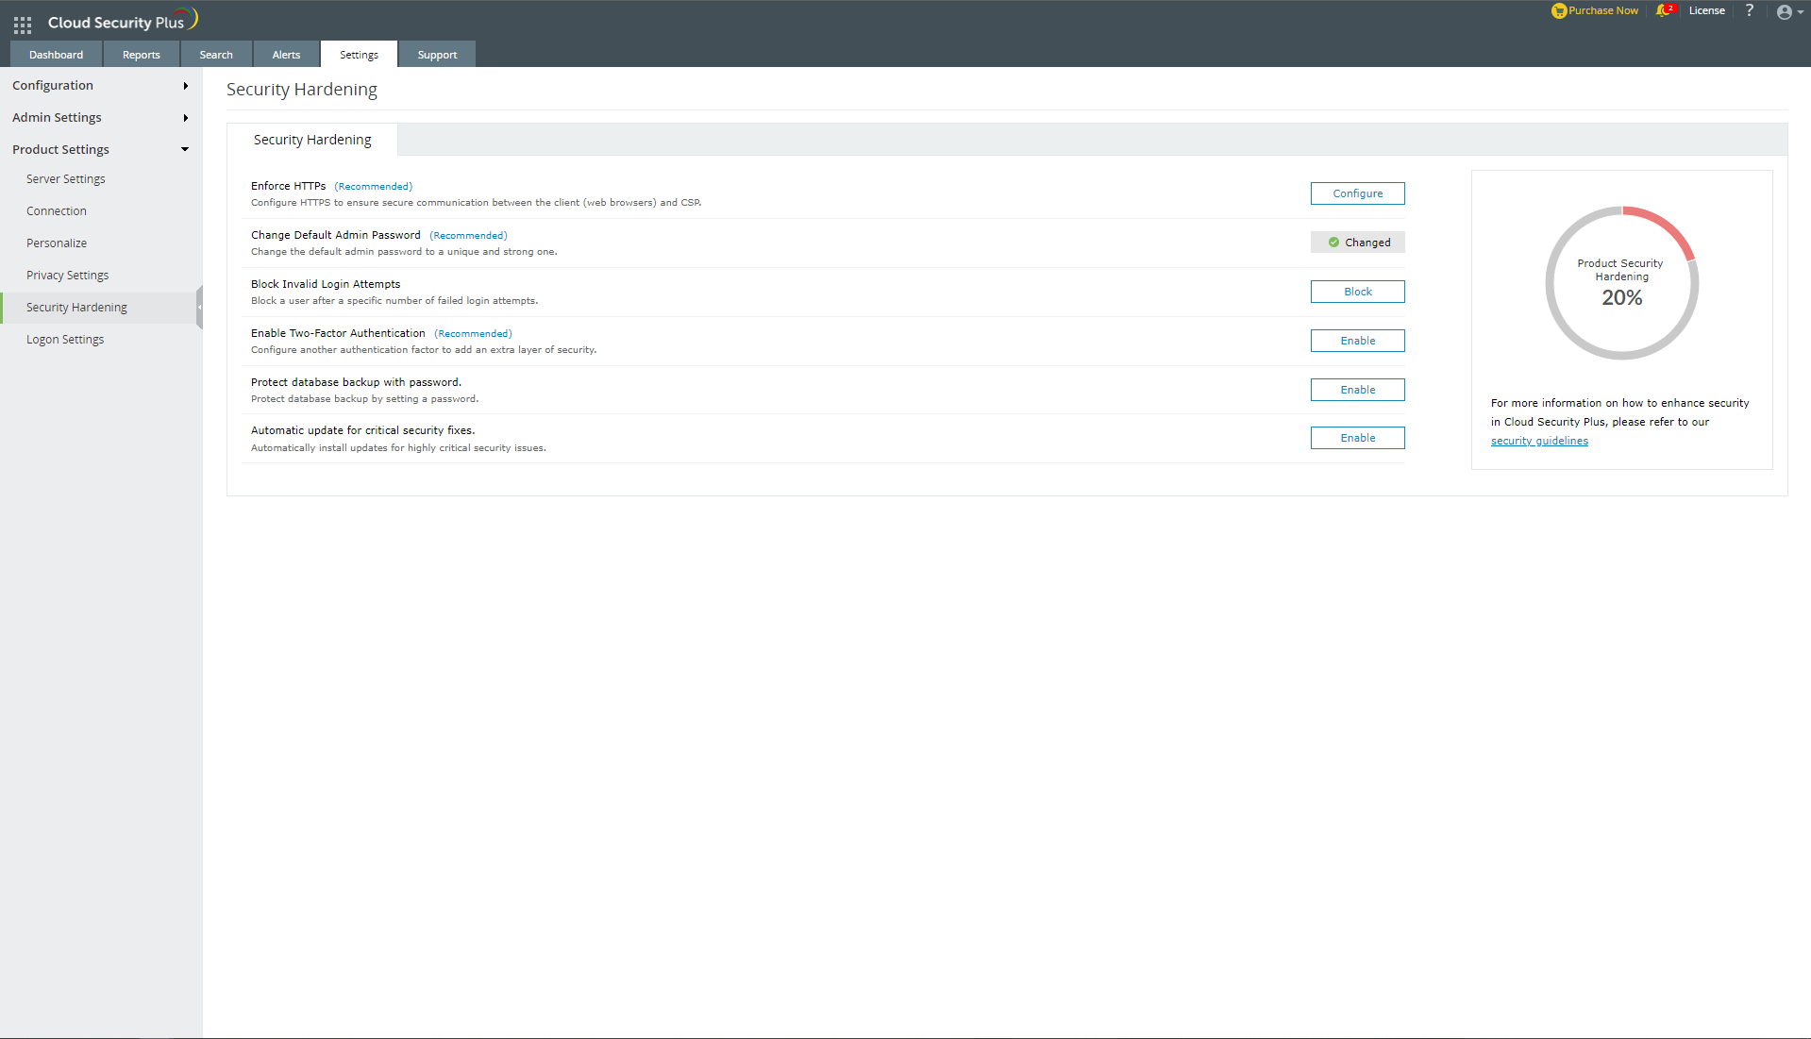
Task: Click Configure for Enforce HTTPS
Action: (1357, 193)
